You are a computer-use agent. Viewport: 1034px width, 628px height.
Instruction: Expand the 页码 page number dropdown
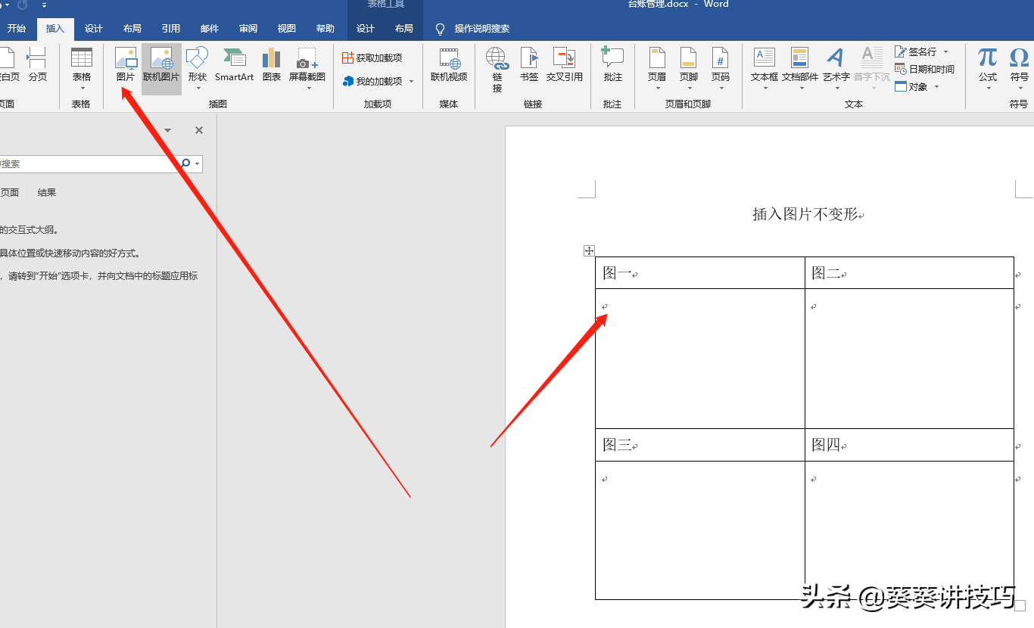(x=720, y=89)
